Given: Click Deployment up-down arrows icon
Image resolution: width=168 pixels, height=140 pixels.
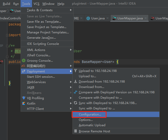Looking at the screenshot, I should point(24,71).
